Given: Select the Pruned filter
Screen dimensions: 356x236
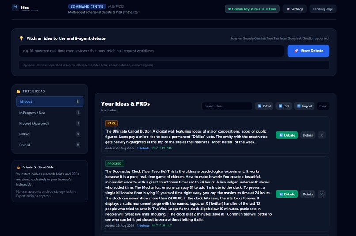Looking at the screenshot, I should point(50,145).
